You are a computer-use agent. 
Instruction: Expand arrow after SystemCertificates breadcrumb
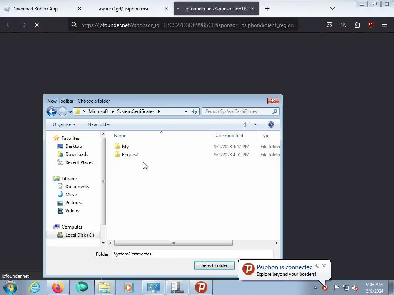[x=159, y=111]
